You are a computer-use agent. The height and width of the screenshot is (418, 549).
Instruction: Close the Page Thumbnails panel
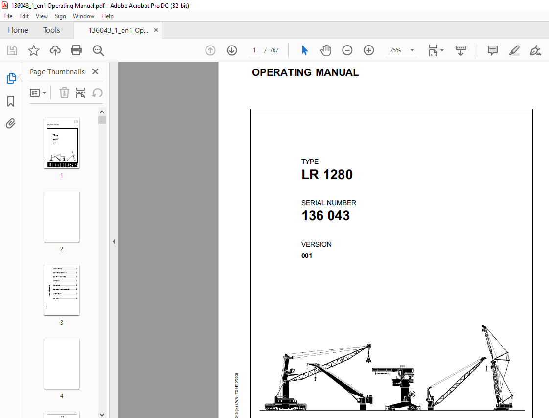click(x=95, y=71)
